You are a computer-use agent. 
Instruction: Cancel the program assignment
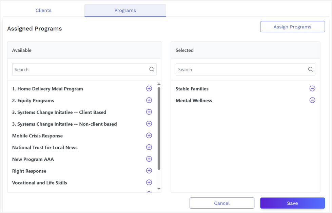point(222,203)
